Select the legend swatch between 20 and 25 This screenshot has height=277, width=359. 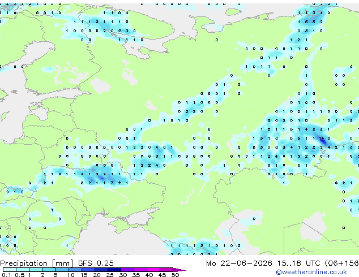tap(101, 270)
